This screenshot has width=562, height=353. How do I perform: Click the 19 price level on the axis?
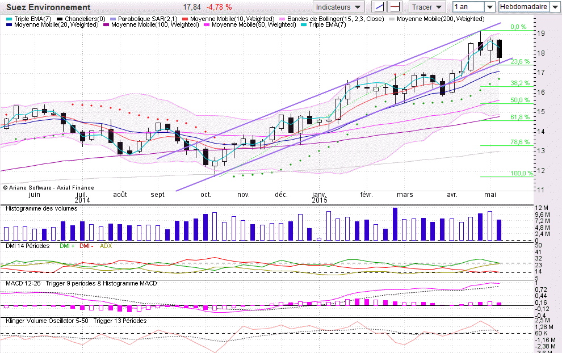pos(541,33)
